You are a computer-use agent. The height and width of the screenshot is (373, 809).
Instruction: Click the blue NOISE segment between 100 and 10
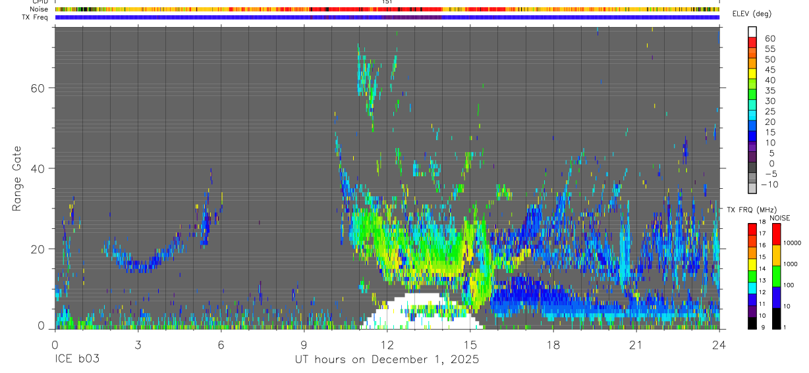point(776,297)
